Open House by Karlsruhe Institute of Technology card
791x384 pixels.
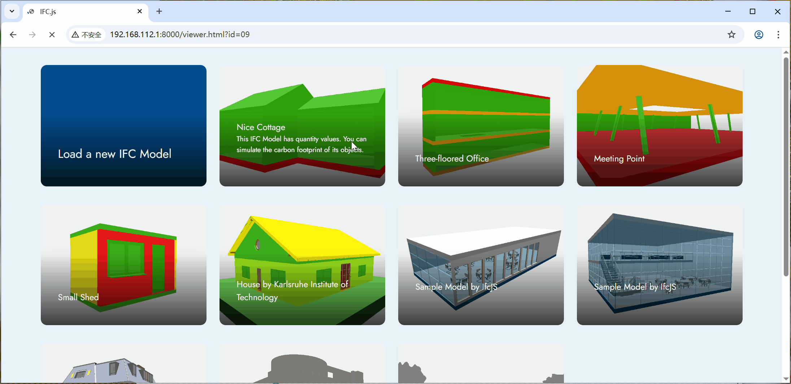click(302, 264)
